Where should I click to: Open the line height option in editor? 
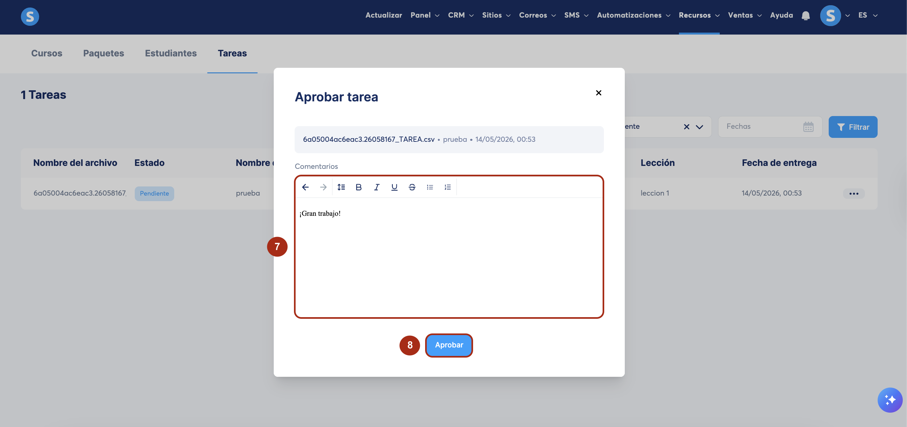tap(341, 187)
